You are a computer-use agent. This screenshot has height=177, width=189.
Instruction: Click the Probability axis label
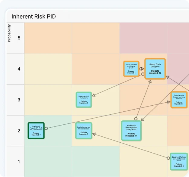pyautogui.click(x=9, y=33)
